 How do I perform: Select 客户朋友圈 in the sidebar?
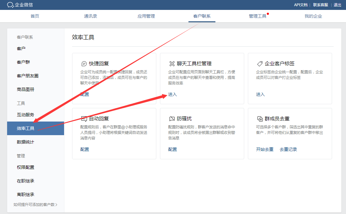[x=28, y=76]
